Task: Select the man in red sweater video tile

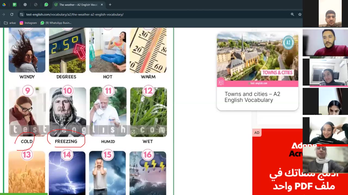Action: [x=325, y=43]
